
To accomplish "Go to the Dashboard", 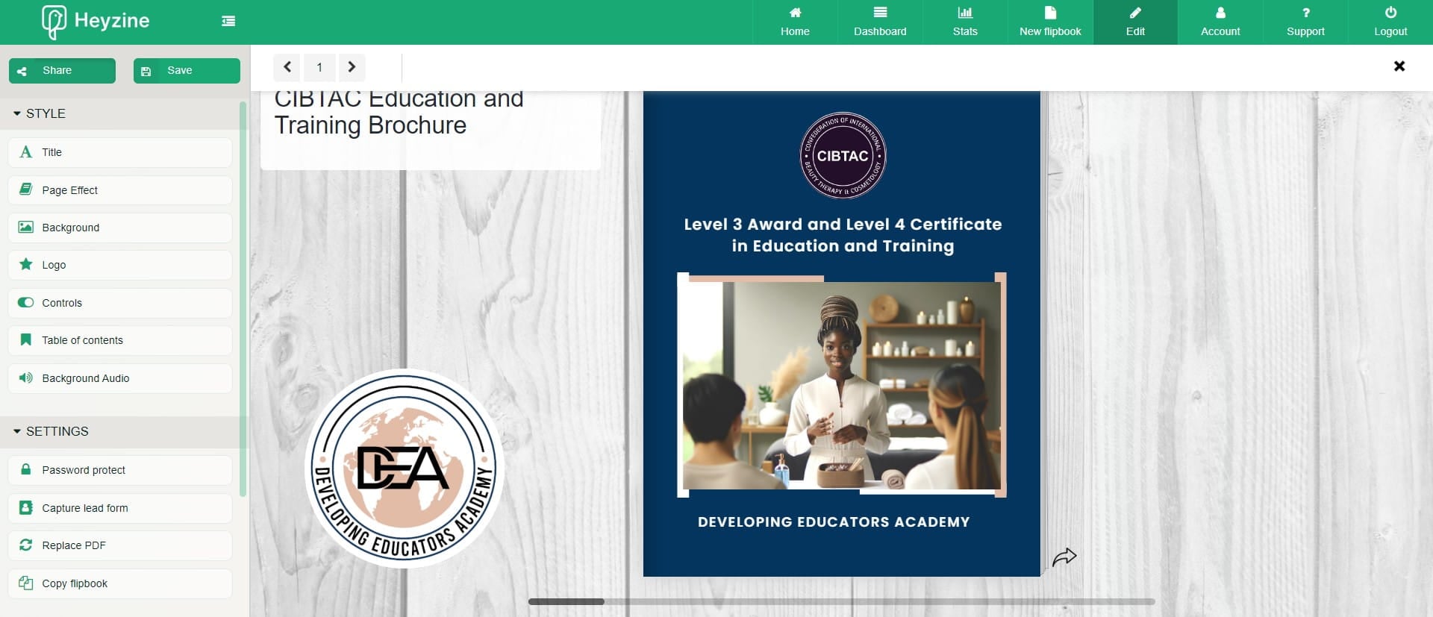I will tap(880, 22).
